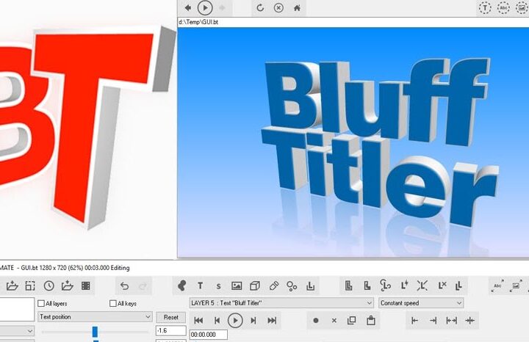Click the L icon with lightning bolt
The width and height of the screenshot is (529, 342).
(404, 285)
